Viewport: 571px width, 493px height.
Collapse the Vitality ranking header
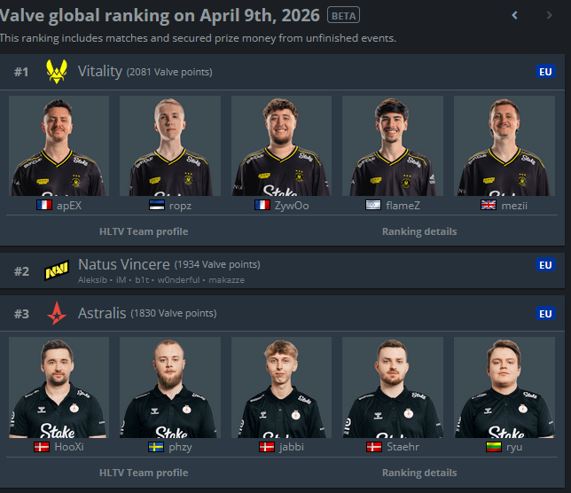pos(282,72)
